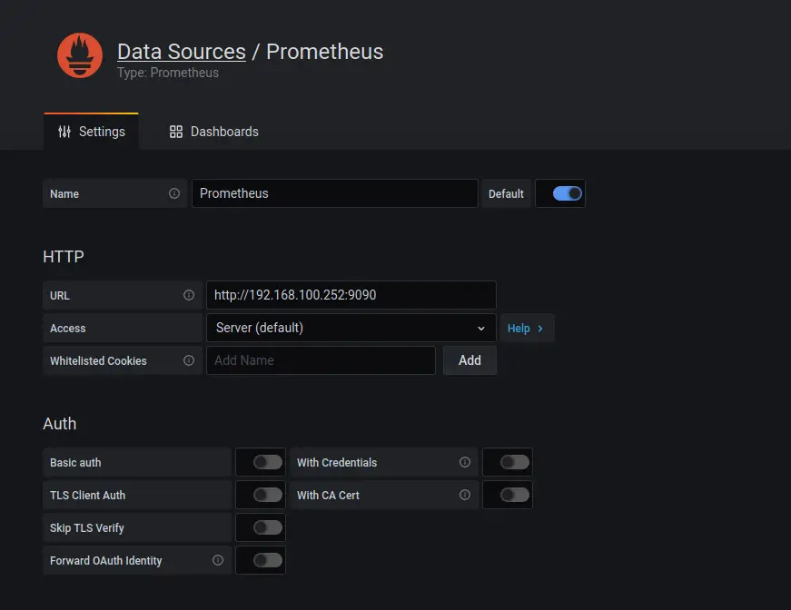The width and height of the screenshot is (791, 610).
Task: Click the Add button for cookies
Action: (x=470, y=360)
